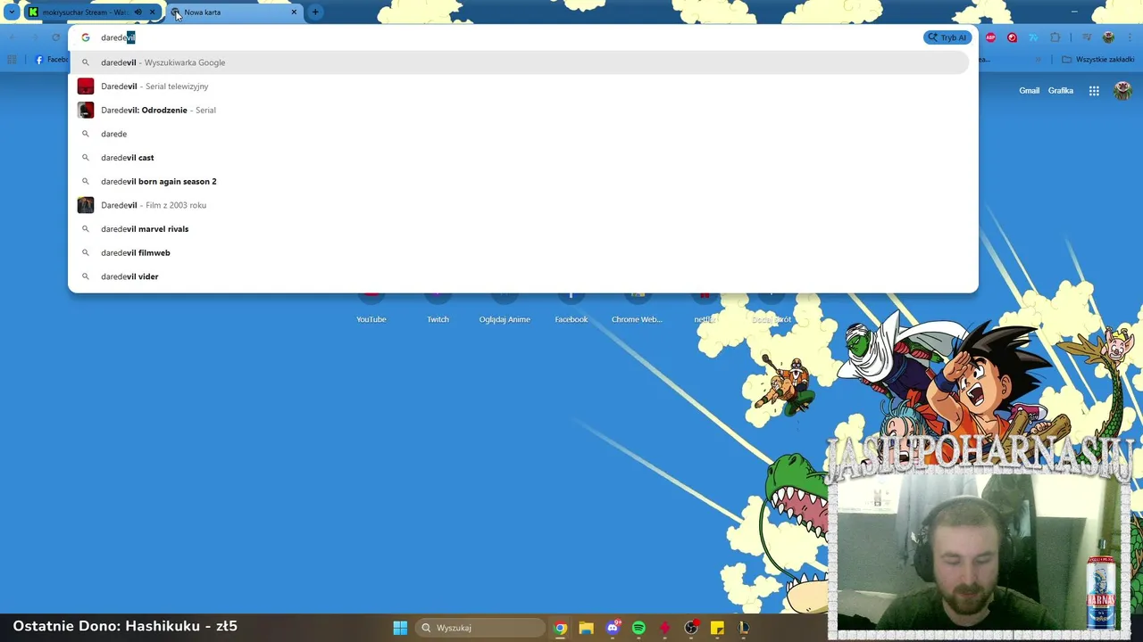The width and height of the screenshot is (1143, 642).
Task: Open Spotify from the taskbar
Action: point(638,628)
